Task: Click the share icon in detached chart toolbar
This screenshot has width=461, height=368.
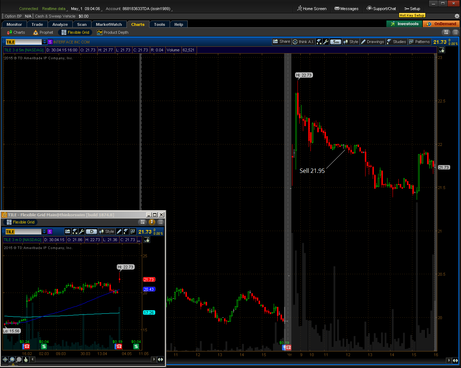Action: tap(68, 231)
